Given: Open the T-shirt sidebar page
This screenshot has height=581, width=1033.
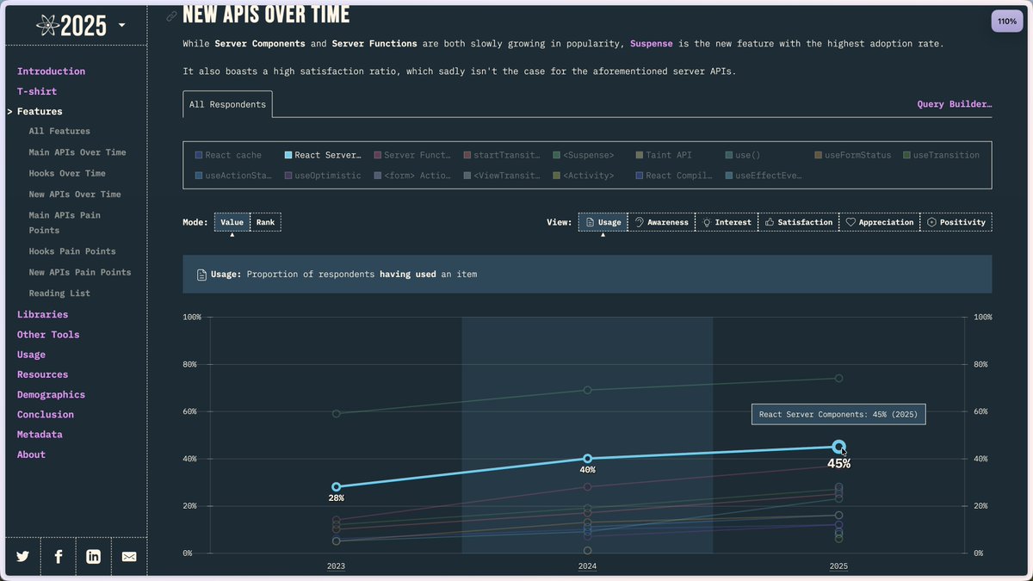Looking at the screenshot, I should tap(37, 91).
